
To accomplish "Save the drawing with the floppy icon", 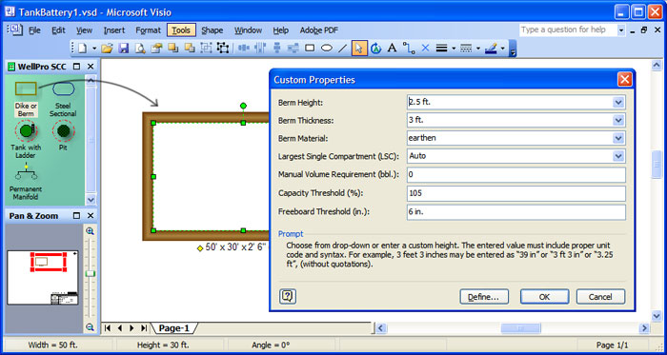I will [124, 48].
